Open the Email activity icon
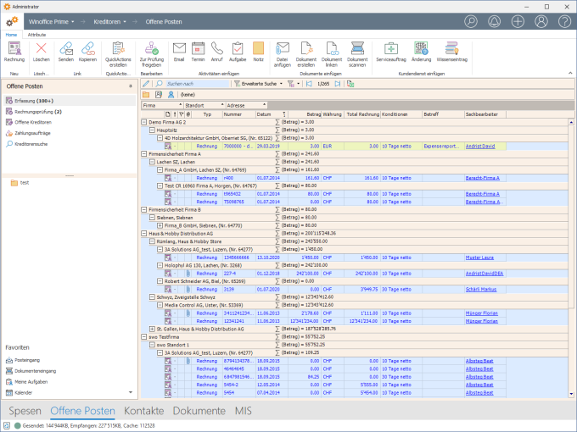577x432 pixels. [x=179, y=49]
